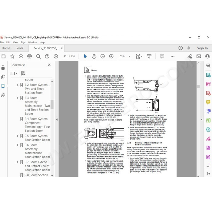Collapse the left navigation pane arrow

point(57,120)
